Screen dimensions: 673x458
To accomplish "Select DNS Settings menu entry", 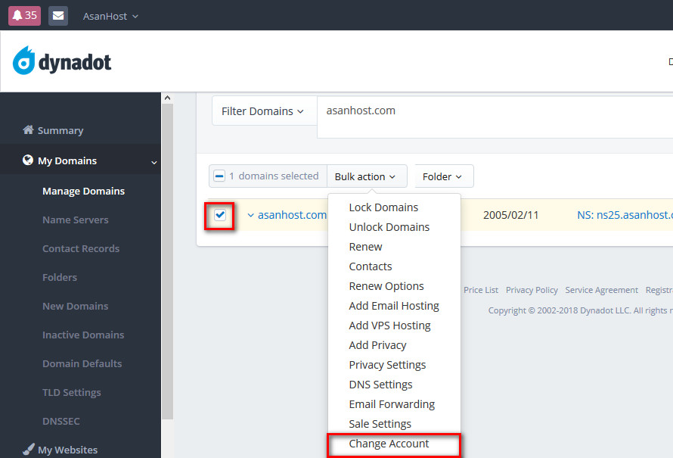I will pyautogui.click(x=380, y=385).
